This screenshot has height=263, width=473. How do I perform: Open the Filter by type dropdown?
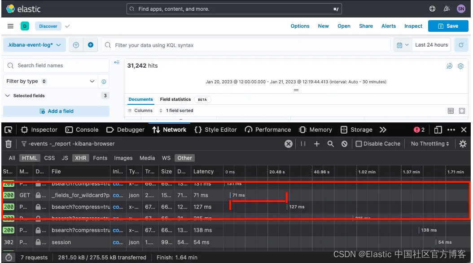[51, 82]
